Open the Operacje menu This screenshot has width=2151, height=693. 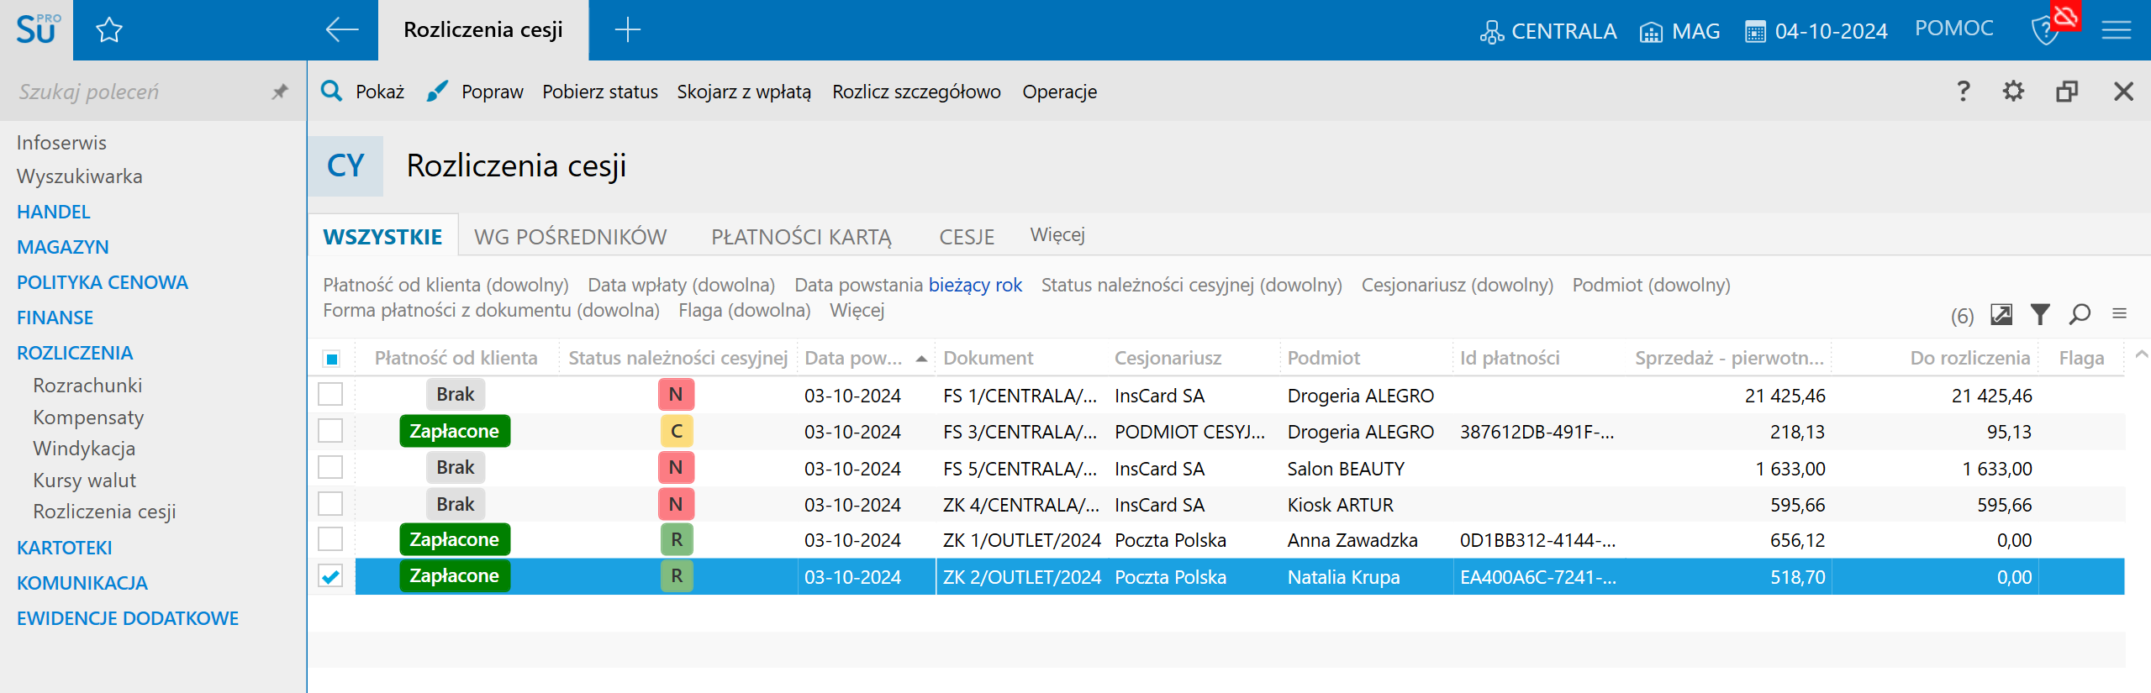pos(1059,92)
